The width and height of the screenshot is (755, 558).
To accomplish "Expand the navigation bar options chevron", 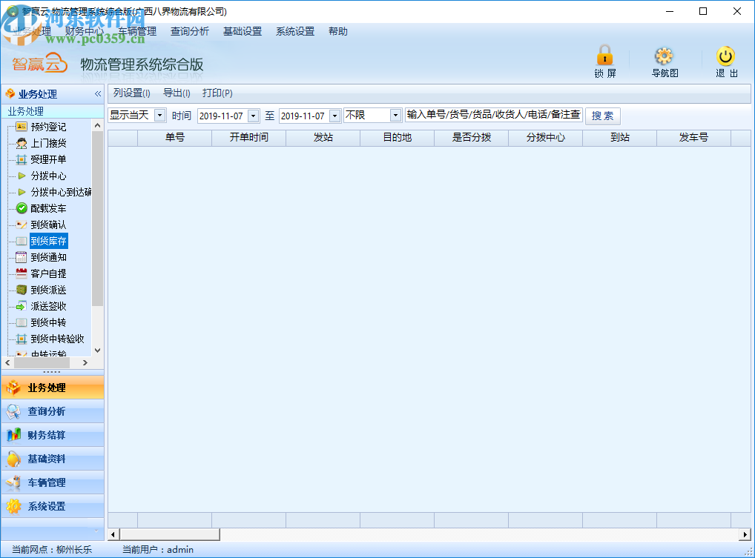I will [x=96, y=531].
